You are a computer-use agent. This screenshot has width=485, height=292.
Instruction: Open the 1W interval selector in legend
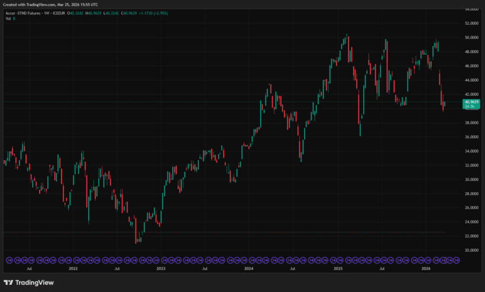point(47,13)
